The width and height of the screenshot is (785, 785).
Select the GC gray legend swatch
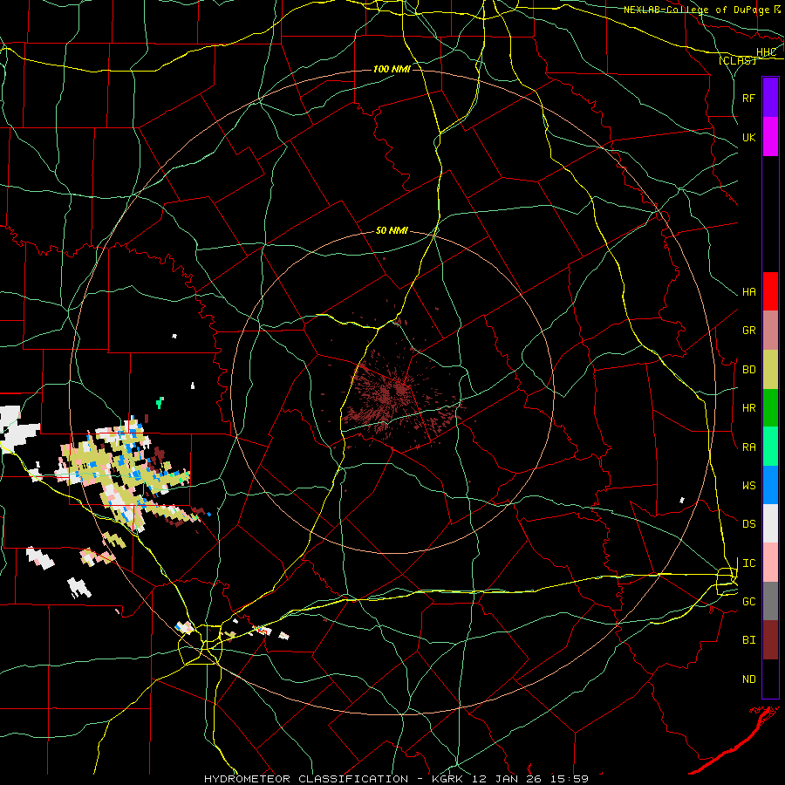click(770, 601)
